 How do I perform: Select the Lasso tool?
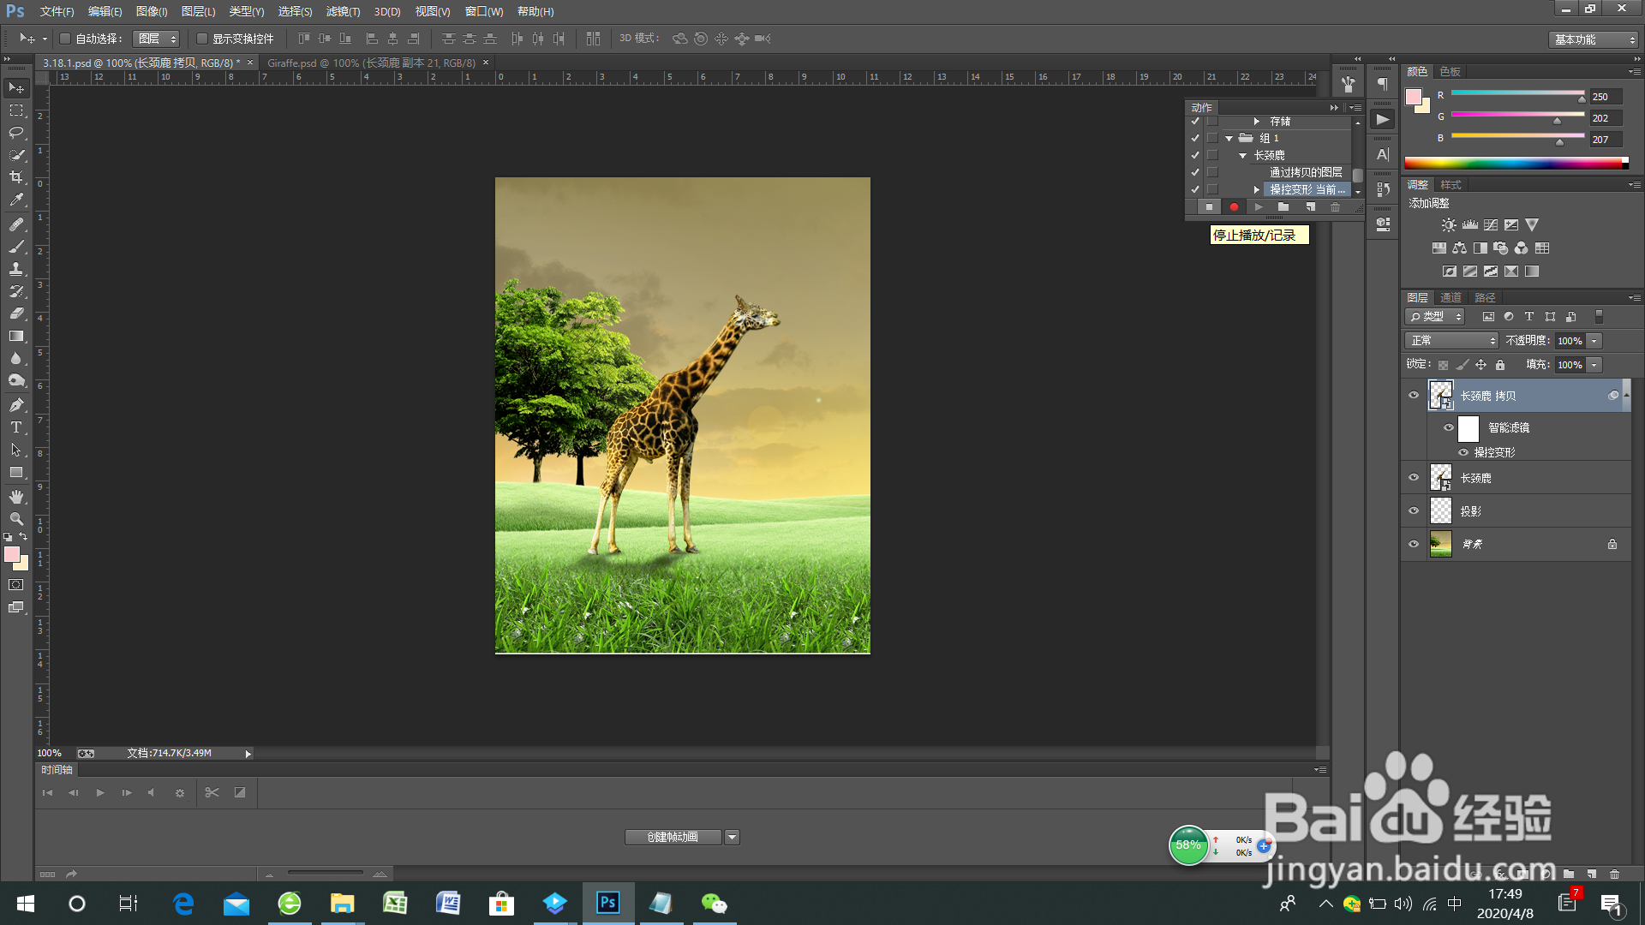click(x=16, y=133)
